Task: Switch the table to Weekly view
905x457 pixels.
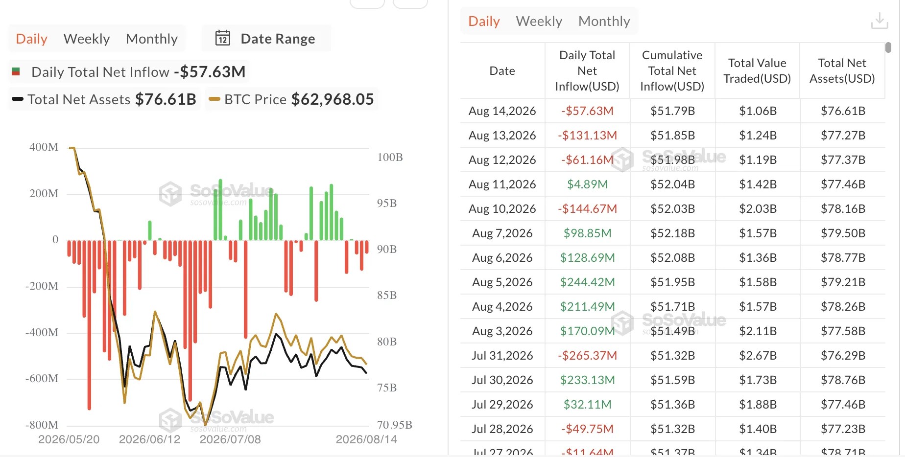Action: tap(539, 21)
